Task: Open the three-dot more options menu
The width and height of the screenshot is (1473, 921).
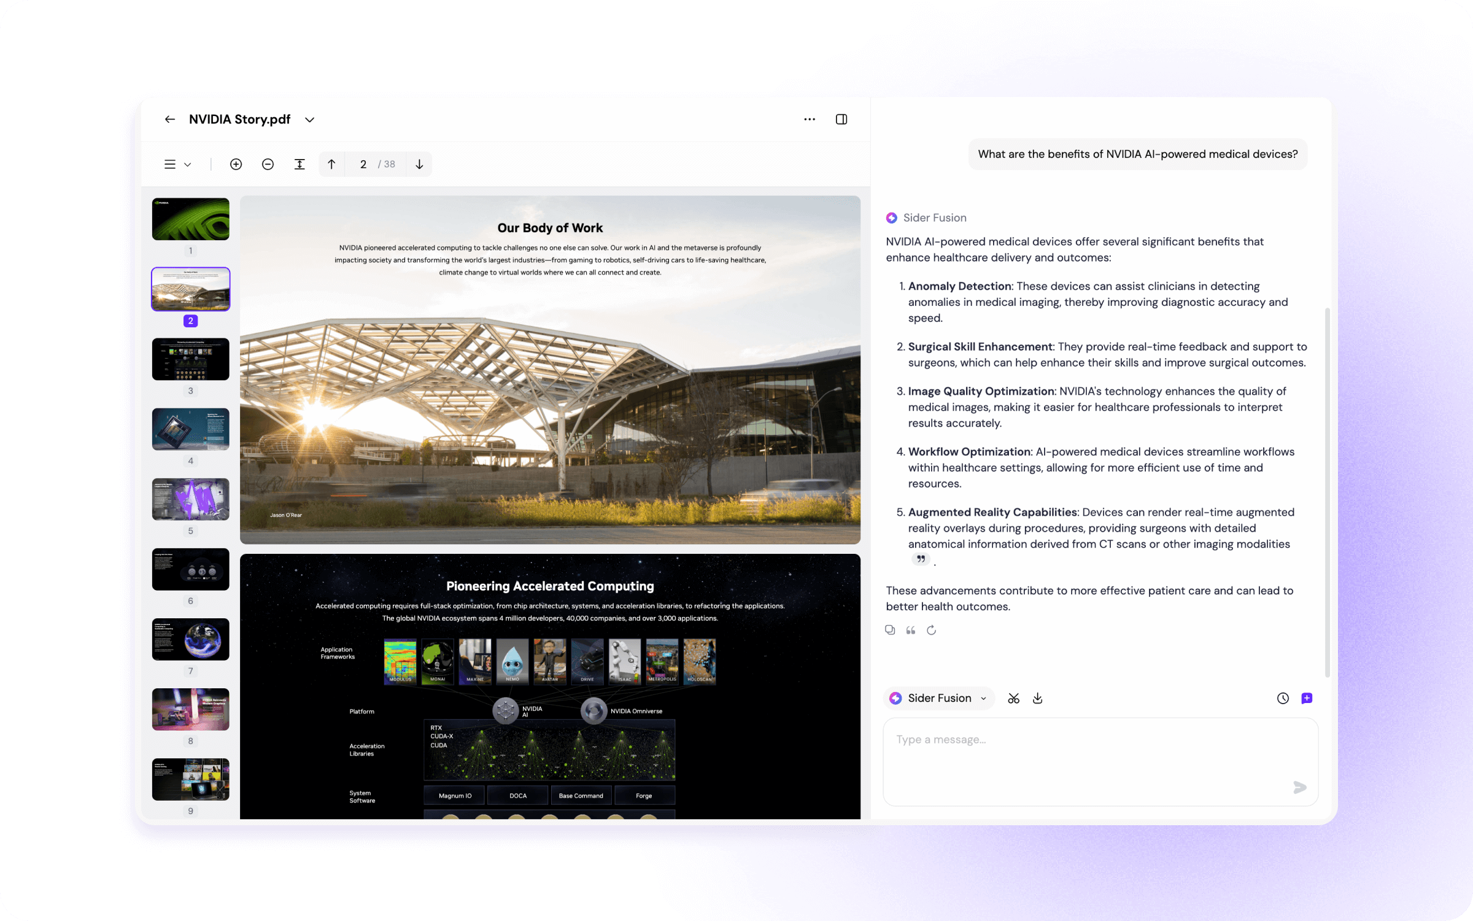Action: pyautogui.click(x=810, y=119)
